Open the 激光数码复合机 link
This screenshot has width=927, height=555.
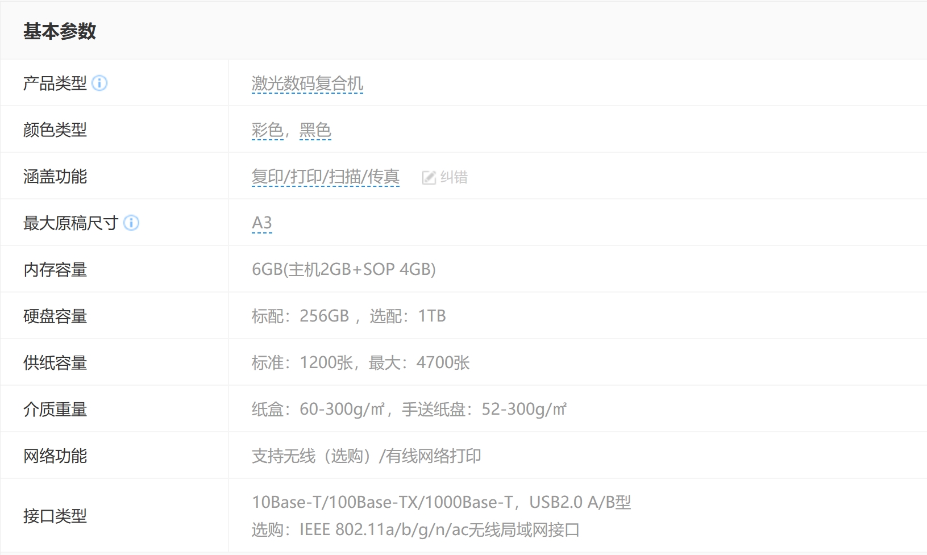coord(307,84)
